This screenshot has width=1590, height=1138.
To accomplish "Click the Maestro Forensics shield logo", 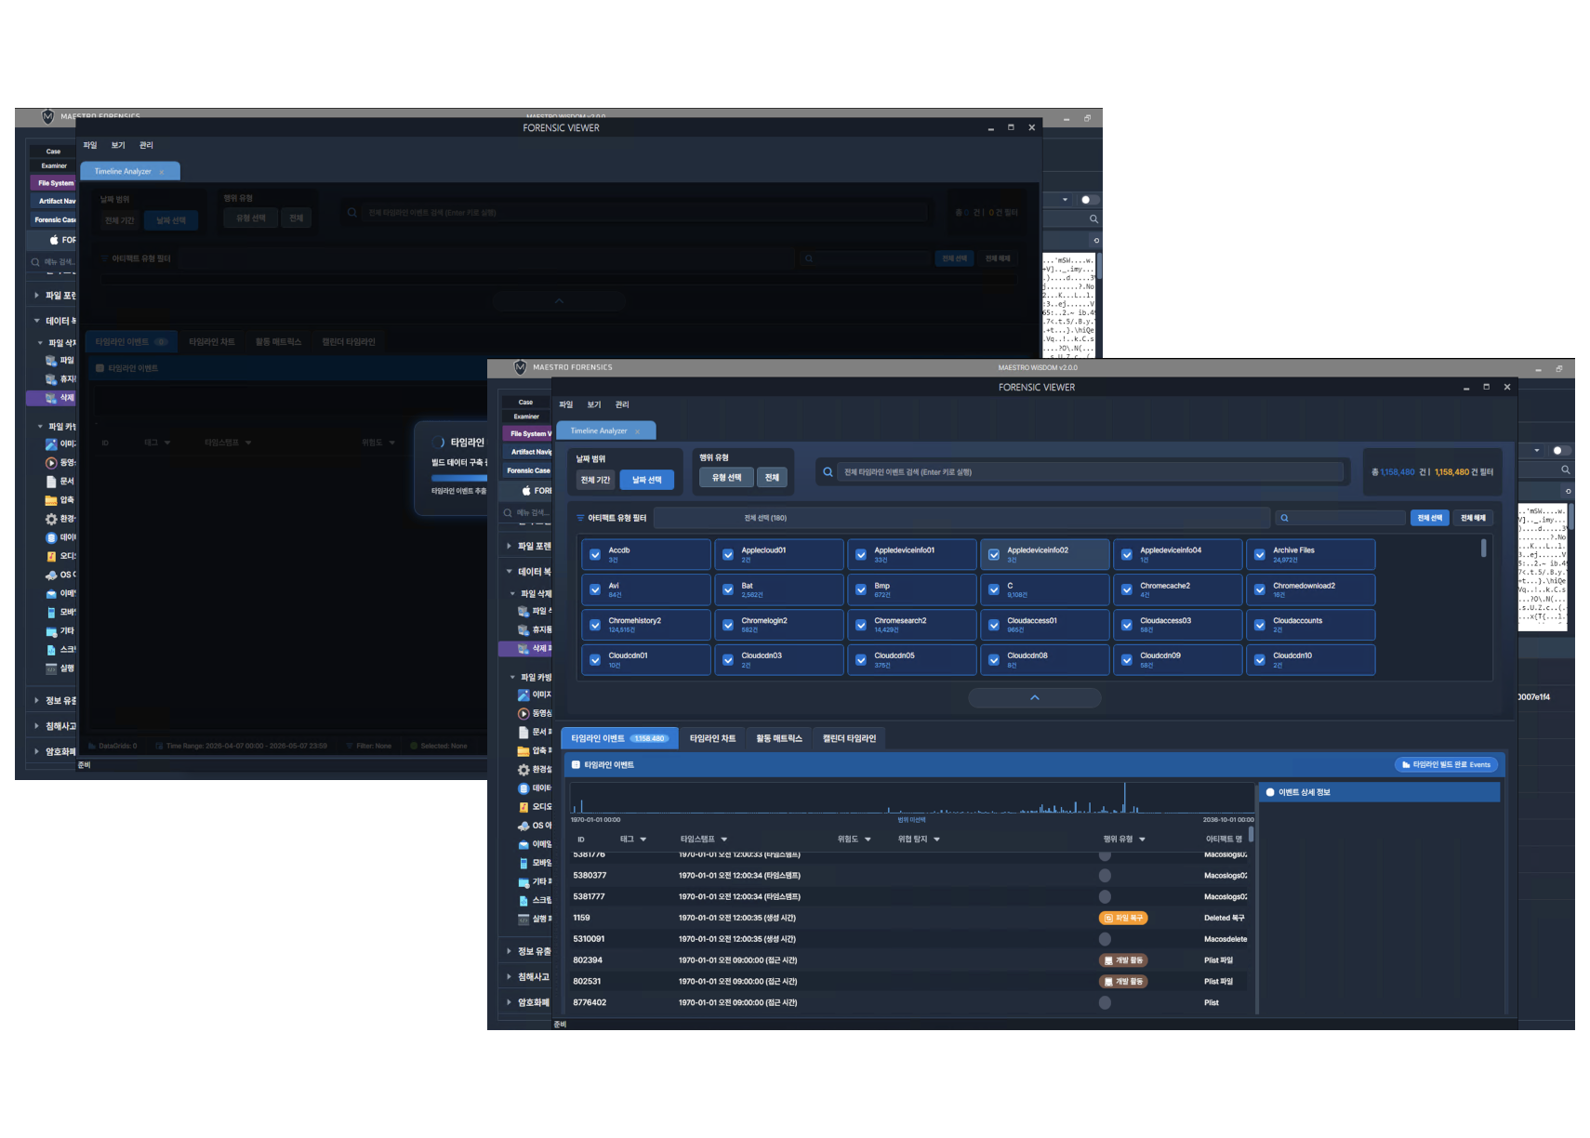I will coord(520,367).
